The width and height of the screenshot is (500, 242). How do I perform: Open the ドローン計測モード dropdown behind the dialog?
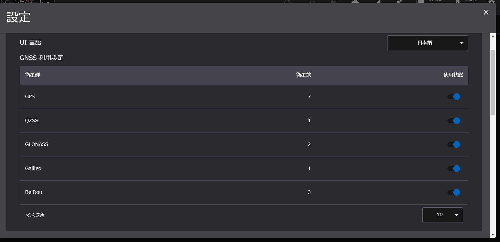(26, 2)
